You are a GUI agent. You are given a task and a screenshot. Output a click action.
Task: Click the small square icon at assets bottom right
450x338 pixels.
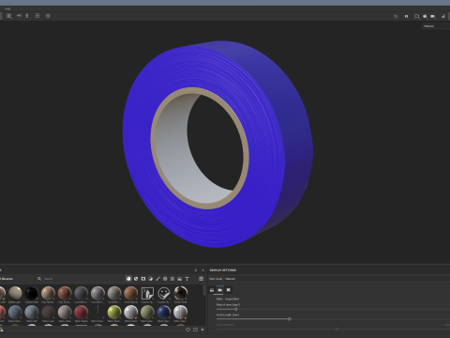click(x=202, y=330)
